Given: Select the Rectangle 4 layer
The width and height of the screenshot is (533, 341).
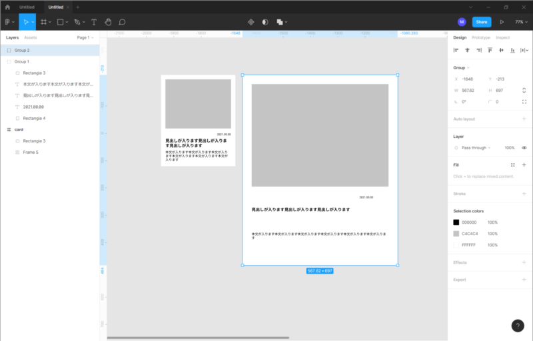Looking at the screenshot, I should click(x=34, y=118).
